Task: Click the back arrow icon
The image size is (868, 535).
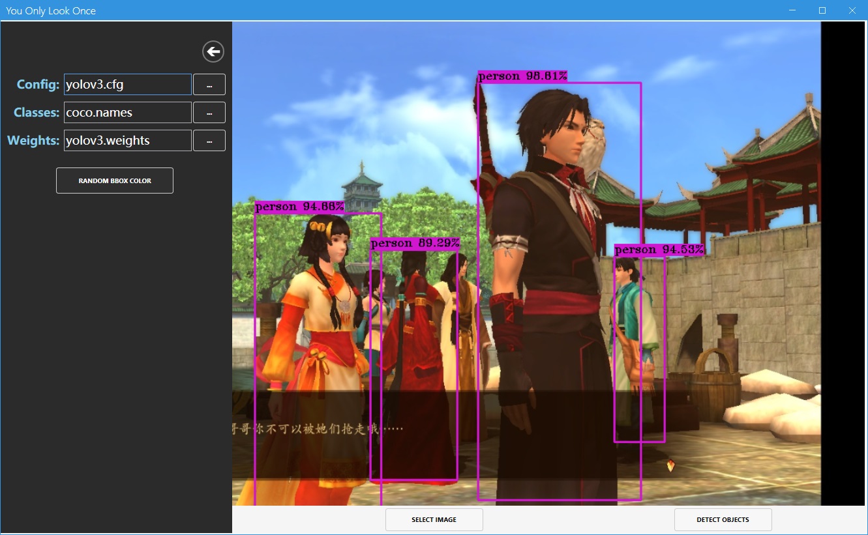Action: click(x=213, y=51)
